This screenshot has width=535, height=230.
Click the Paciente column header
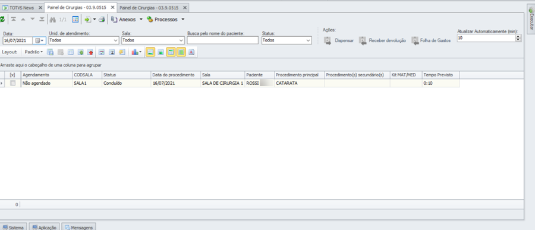point(259,75)
